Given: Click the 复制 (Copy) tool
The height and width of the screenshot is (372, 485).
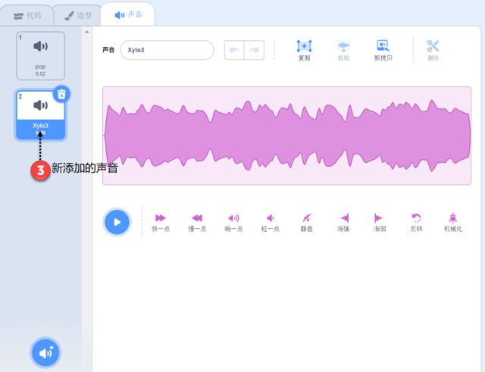Looking at the screenshot, I should tap(304, 51).
